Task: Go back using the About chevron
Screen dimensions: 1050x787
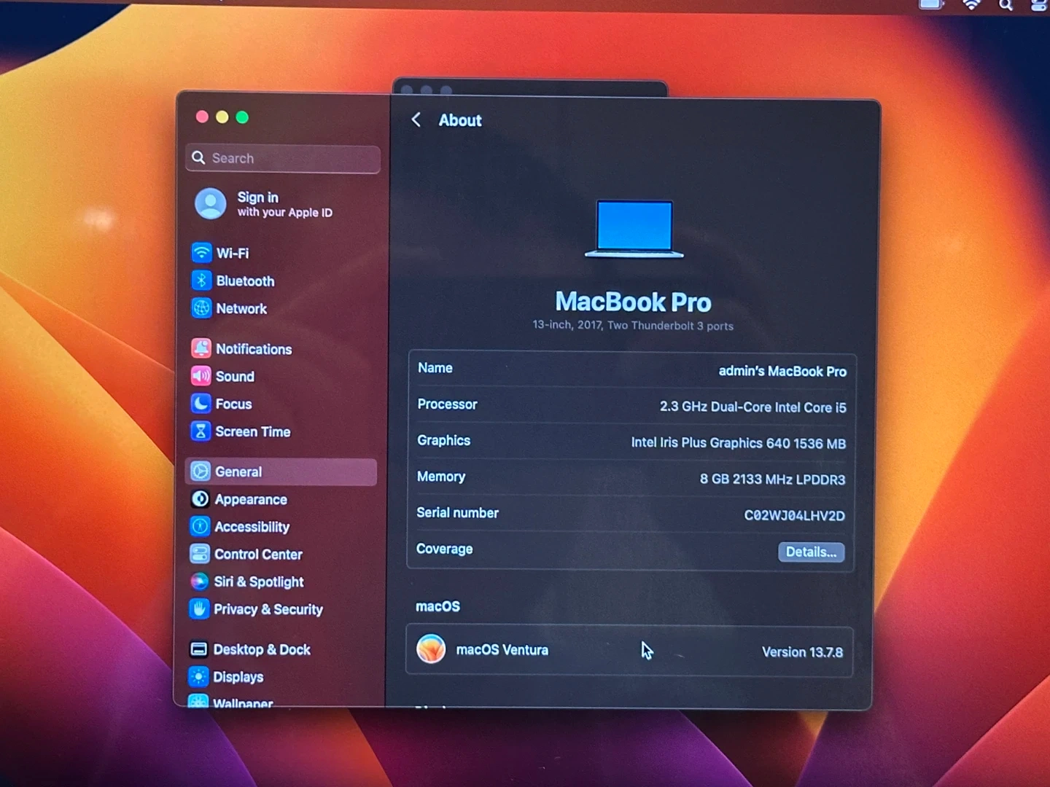Action: coord(416,120)
